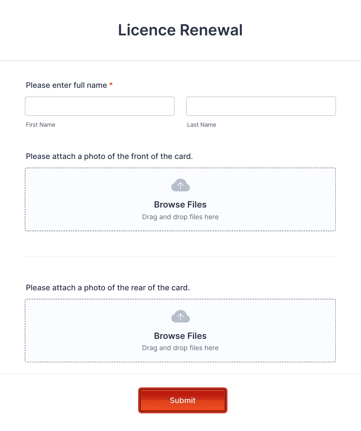
Task: Click Browse Files under the rear card prompt
Action: click(180, 336)
